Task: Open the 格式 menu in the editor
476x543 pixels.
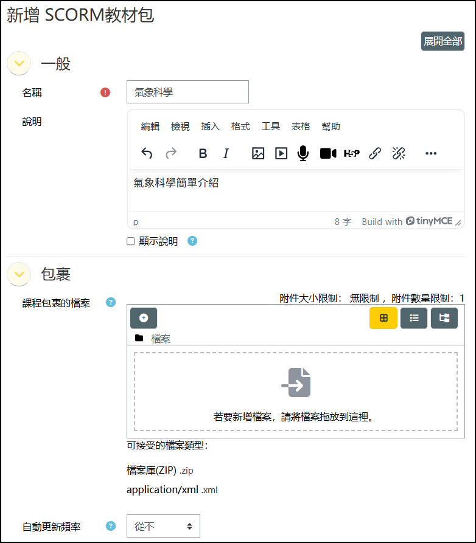Action: 240,126
